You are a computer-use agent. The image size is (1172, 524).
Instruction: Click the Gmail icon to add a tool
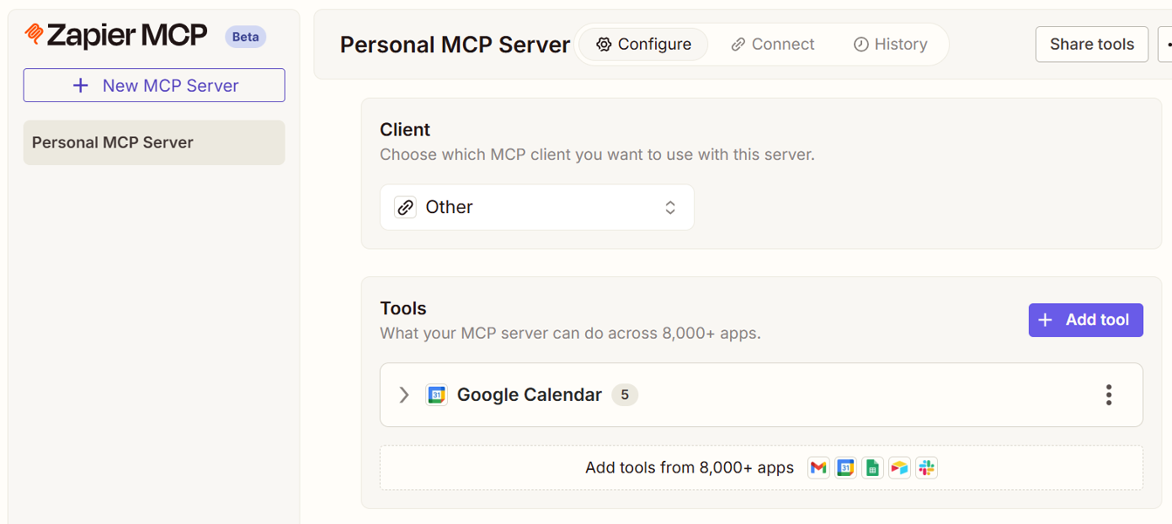tap(818, 467)
